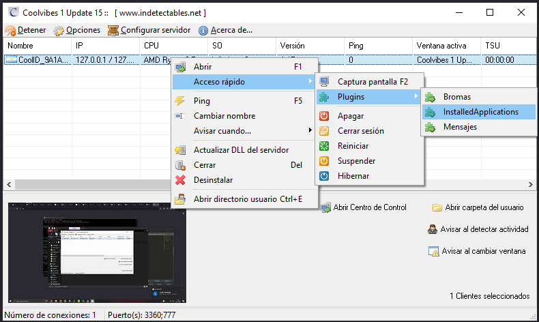Click the Hibernar menu entry
The height and width of the screenshot is (322, 539).
coord(353,176)
